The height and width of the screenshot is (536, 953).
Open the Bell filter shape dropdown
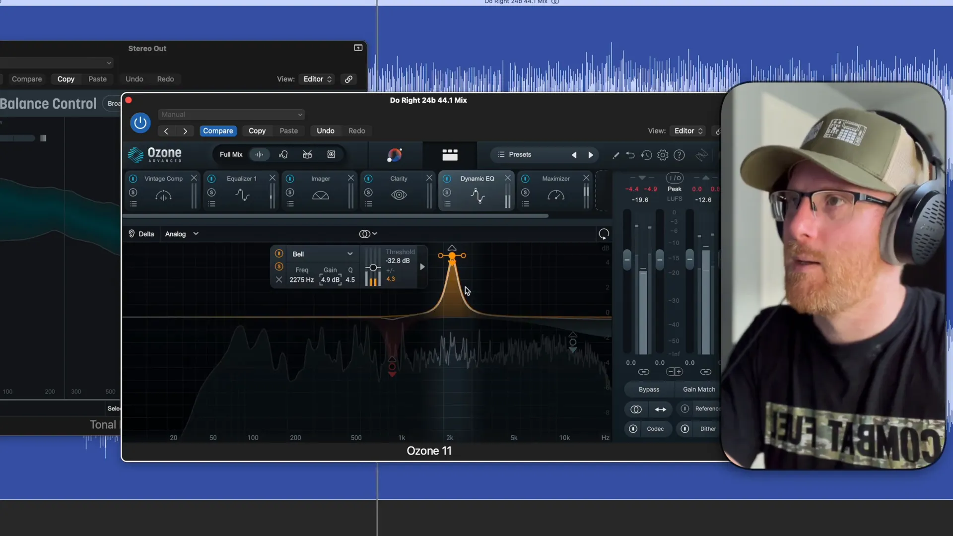(322, 254)
